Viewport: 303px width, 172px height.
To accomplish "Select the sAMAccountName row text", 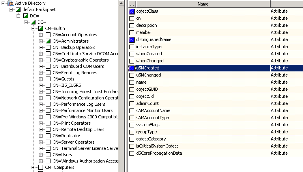I will 153,110.
